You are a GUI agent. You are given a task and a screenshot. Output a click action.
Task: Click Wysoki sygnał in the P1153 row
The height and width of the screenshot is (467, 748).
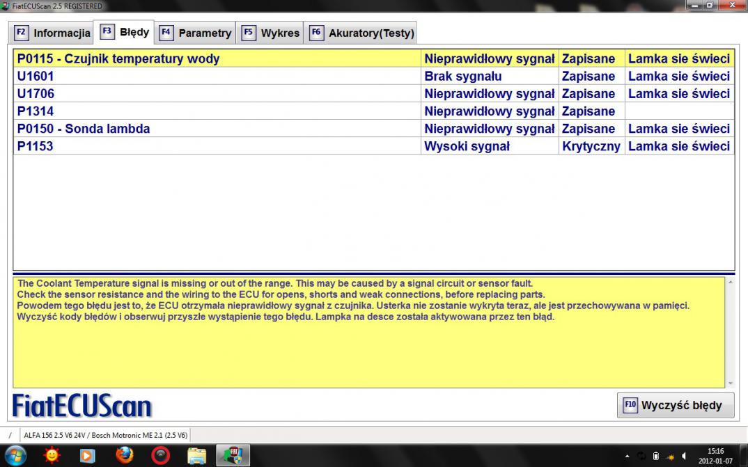(x=467, y=146)
